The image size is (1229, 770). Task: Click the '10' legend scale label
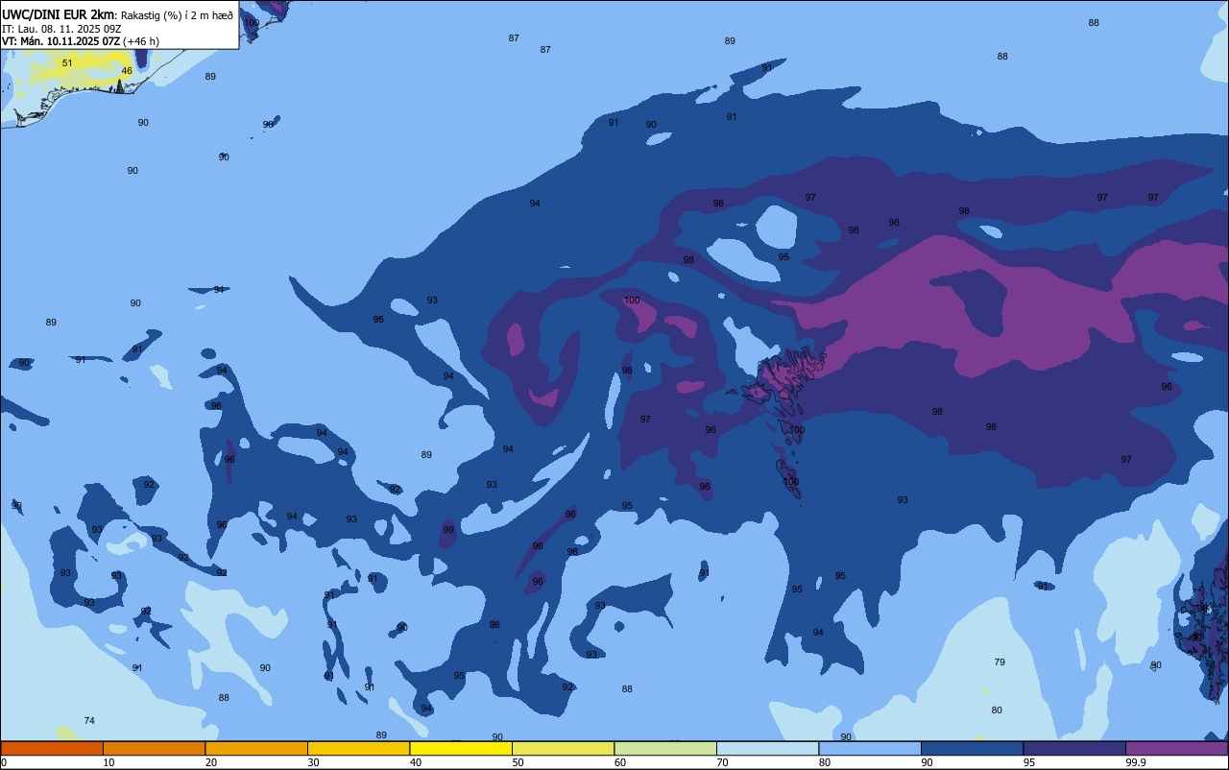point(108,762)
